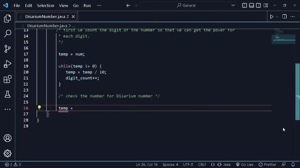Minimize the VS Code window
The height and width of the screenshot is (168, 300).
tap(275, 5)
